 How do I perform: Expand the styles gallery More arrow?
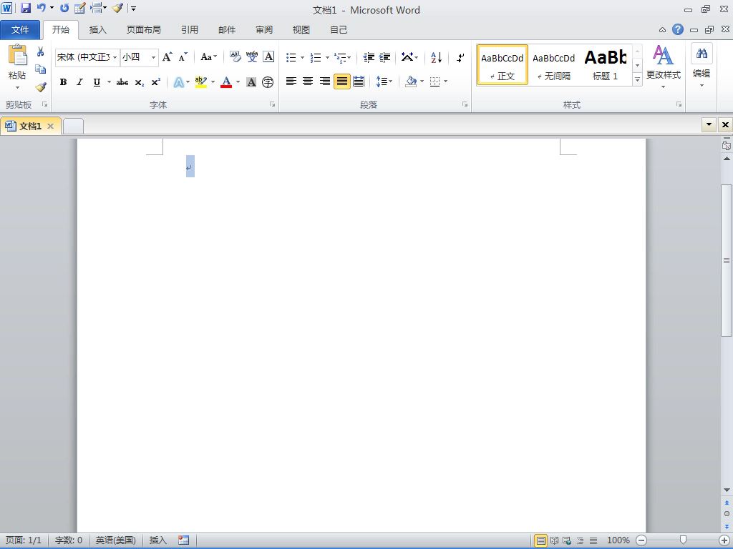tap(637, 80)
